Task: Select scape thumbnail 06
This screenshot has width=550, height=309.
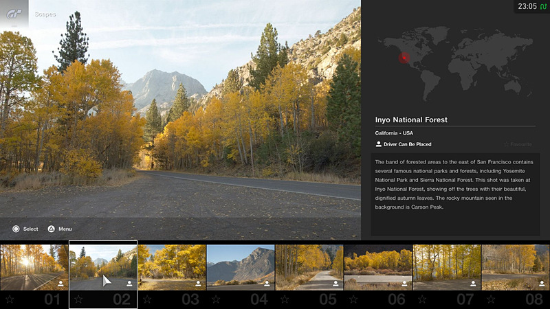Action: [x=377, y=267]
